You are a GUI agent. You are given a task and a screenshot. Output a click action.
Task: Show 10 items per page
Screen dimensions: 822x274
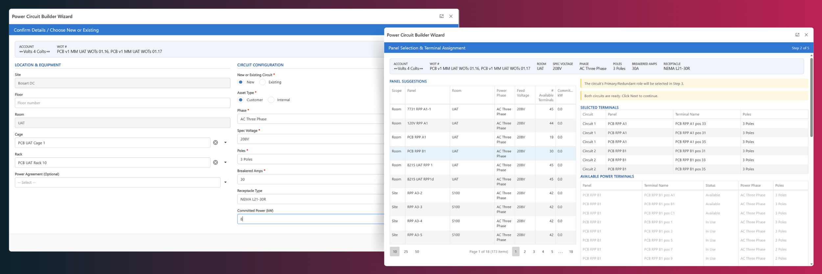click(395, 252)
